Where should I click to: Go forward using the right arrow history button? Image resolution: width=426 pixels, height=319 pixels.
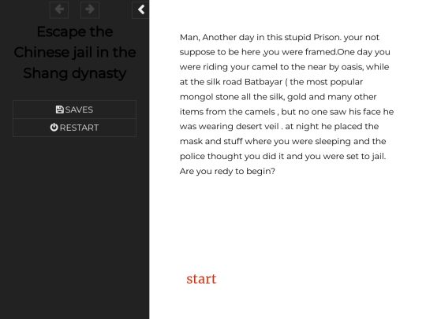(x=90, y=9)
